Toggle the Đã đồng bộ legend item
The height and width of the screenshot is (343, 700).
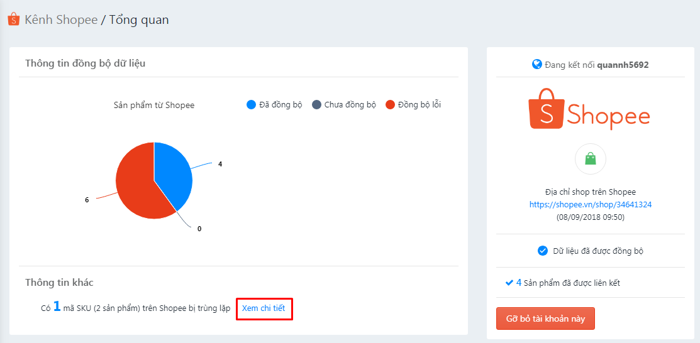click(x=275, y=105)
